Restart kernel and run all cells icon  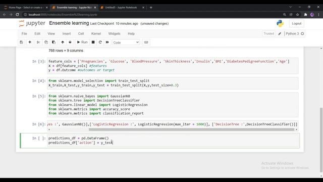click(107, 42)
